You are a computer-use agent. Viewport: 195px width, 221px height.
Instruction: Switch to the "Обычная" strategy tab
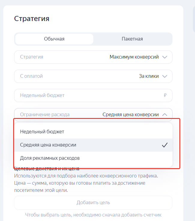point(54,39)
